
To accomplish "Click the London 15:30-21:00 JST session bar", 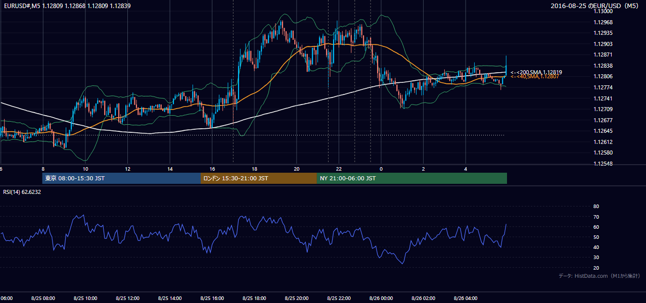I will (259, 178).
